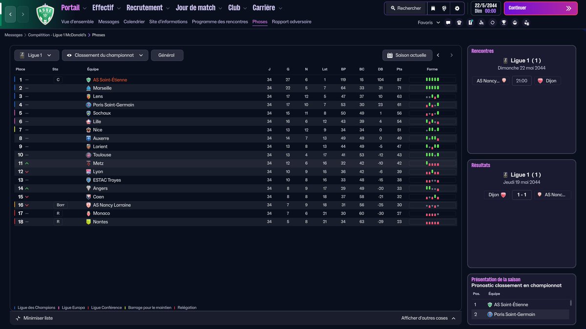Open the Favoris dropdown
Screen dimensions: 586x329
tap(429, 22)
